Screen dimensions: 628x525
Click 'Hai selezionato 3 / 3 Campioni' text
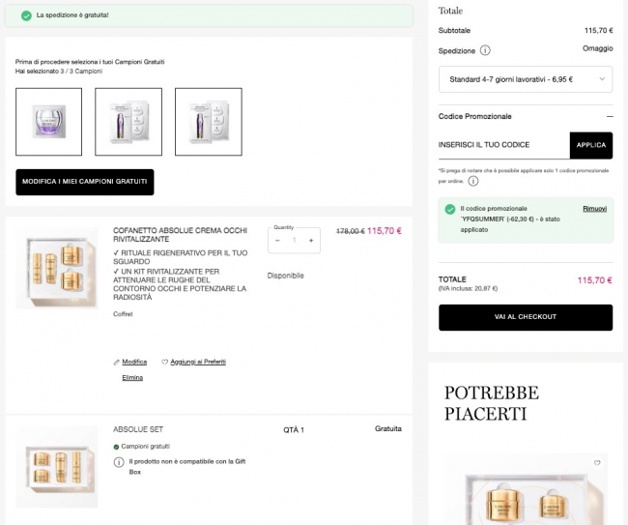pyautogui.click(x=59, y=72)
